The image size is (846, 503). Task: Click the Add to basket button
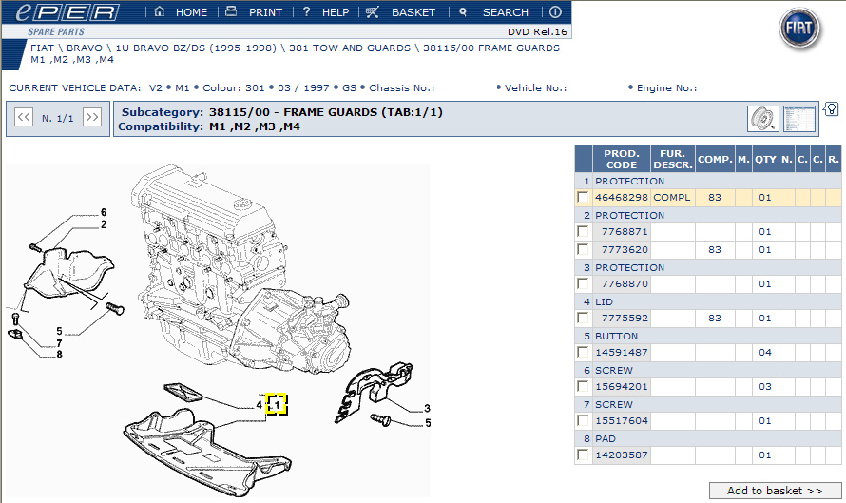[775, 491]
